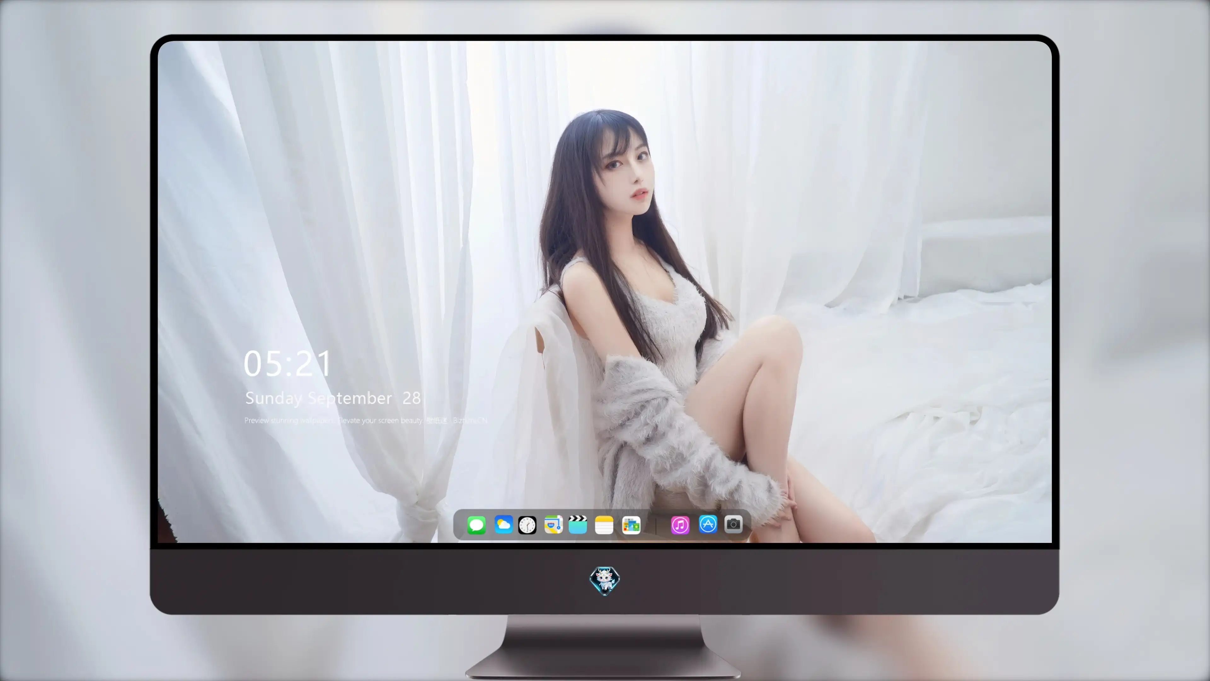Open the photo gallery app icon

tap(631, 525)
